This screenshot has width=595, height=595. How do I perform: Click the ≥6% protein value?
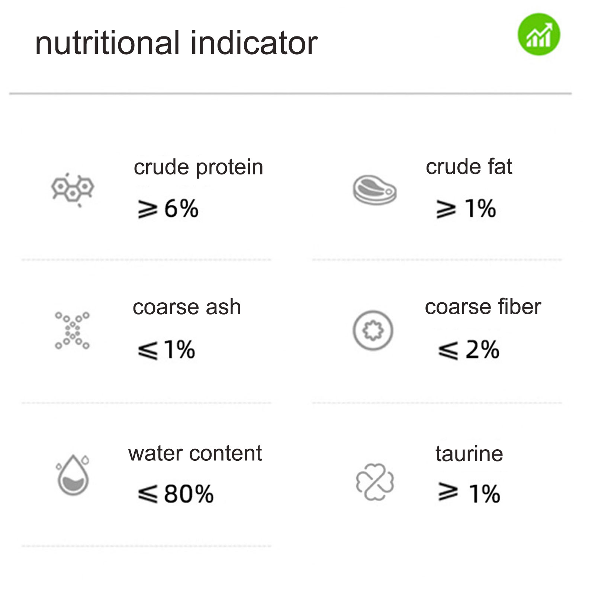pos(168,209)
